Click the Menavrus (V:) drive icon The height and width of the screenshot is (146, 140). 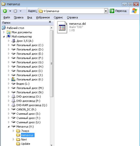click(x=13, y=126)
